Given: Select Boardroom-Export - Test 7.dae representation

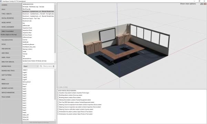Looking at the screenshot, I should pos(31,18).
